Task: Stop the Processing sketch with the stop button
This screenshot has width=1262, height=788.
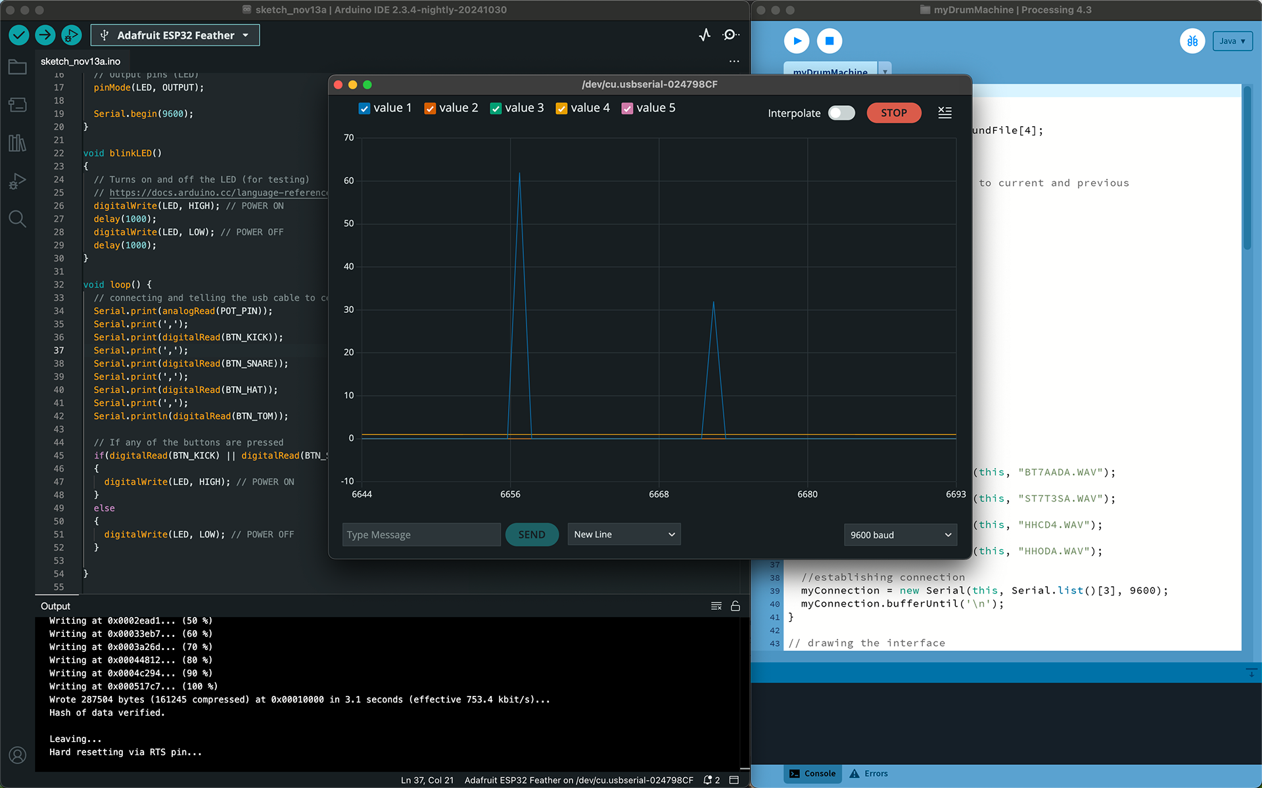Action: [830, 41]
